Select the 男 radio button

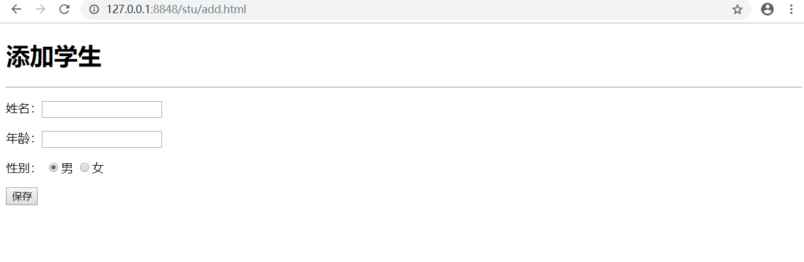(x=53, y=168)
